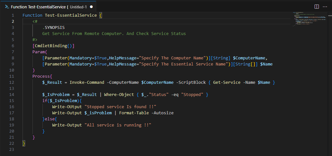Click the string "Specify The Computer Name"
This screenshot has width=332, height=156.
click(x=173, y=58)
